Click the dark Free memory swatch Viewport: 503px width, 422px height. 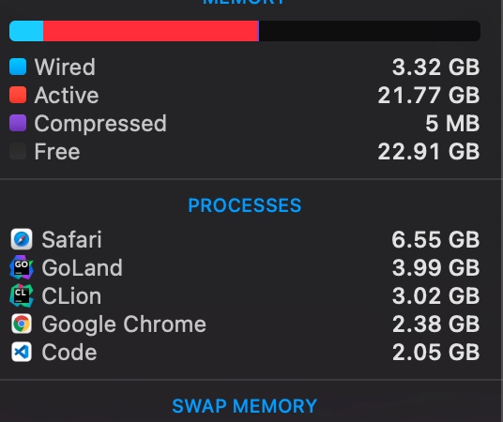[18, 151]
